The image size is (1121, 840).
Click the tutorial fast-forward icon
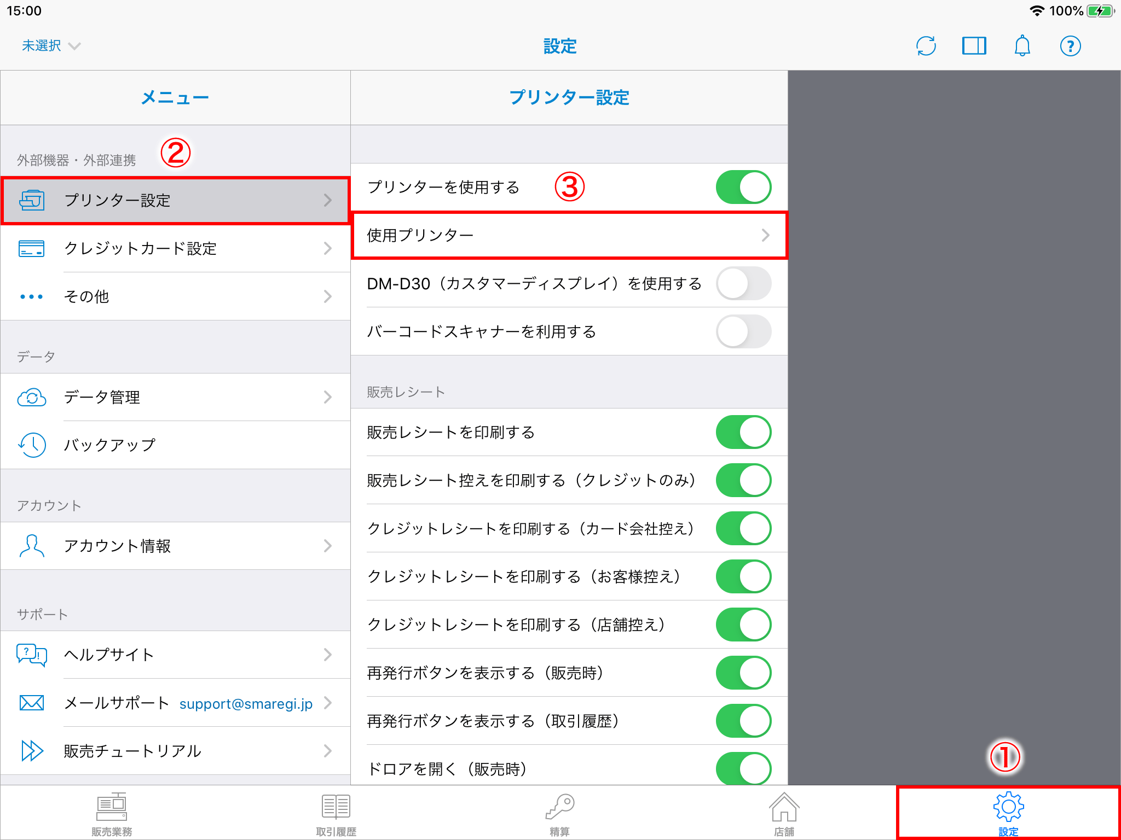[32, 751]
